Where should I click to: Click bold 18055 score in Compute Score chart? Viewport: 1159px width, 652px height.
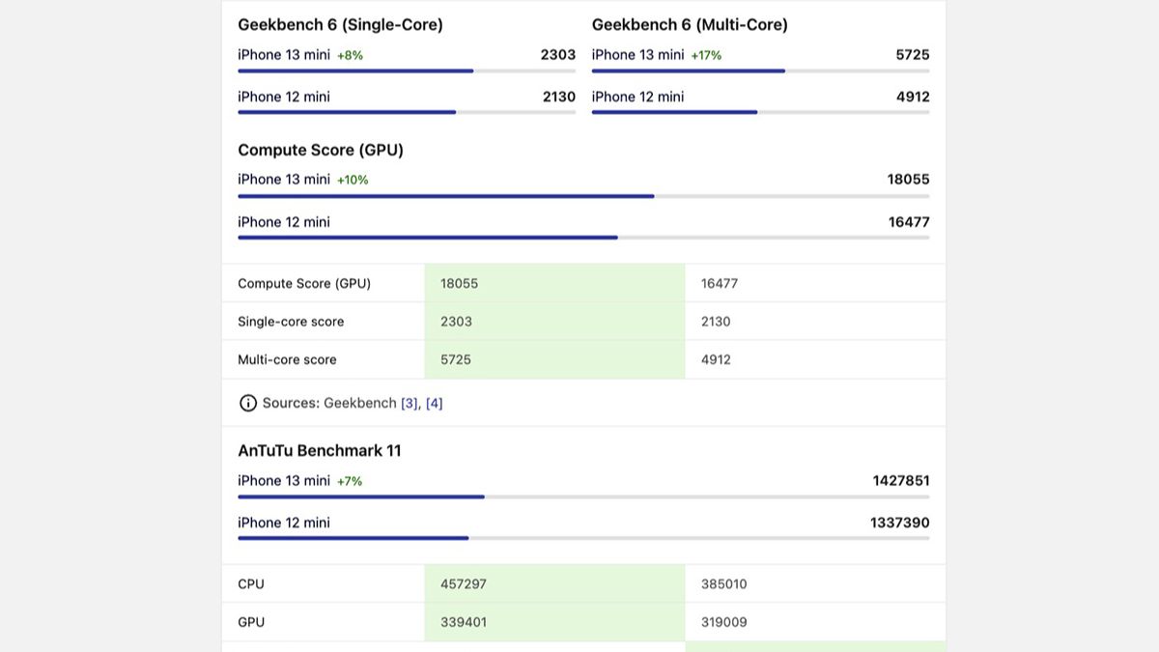click(909, 180)
